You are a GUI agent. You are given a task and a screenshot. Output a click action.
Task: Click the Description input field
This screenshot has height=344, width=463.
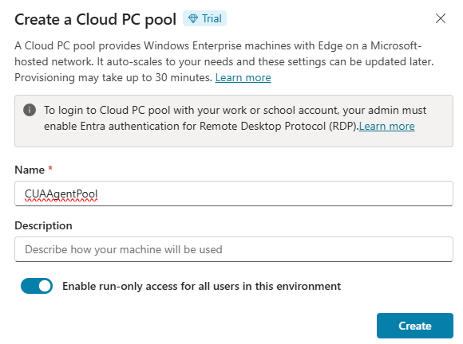pos(234,249)
